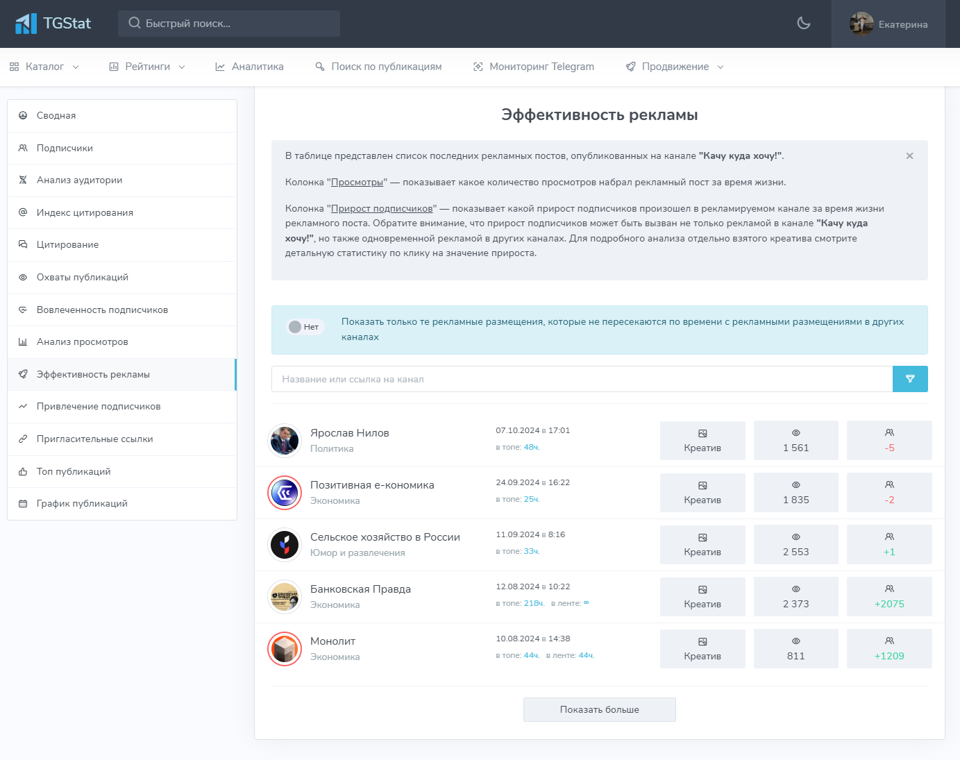Expand the Продвижение dropdown menu
Screen dimensions: 960x760
(675, 67)
